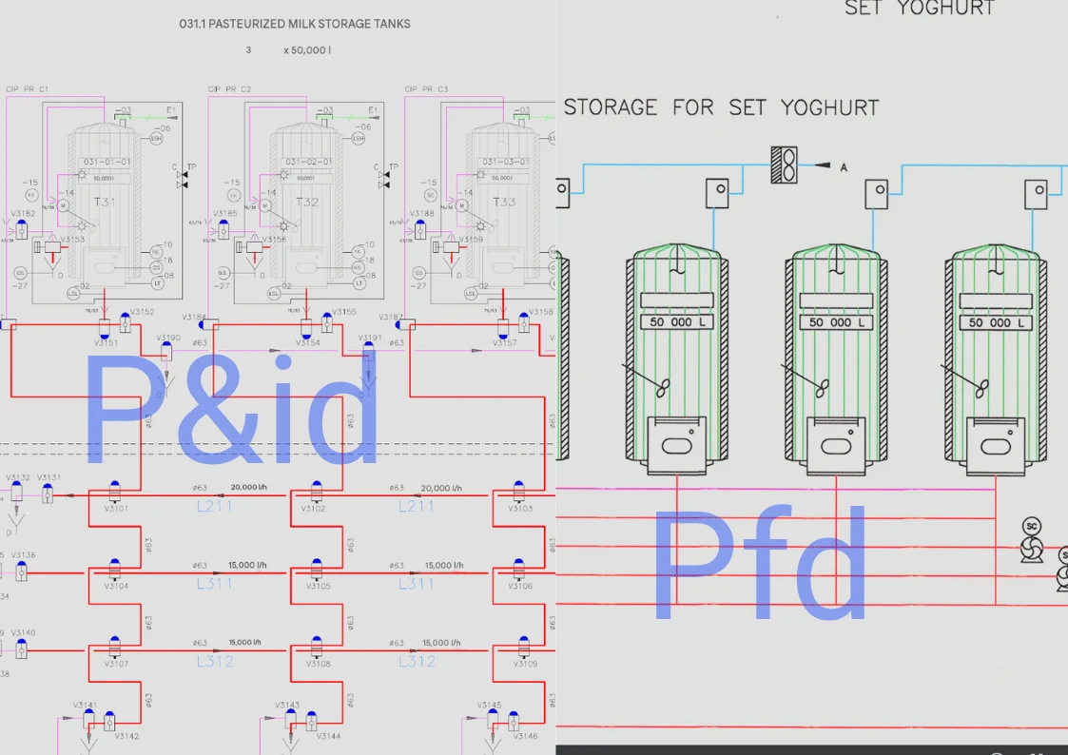Select the 'x 50,000 l' capacity text
Viewport: 1068px width, 755px height.
tap(307, 50)
